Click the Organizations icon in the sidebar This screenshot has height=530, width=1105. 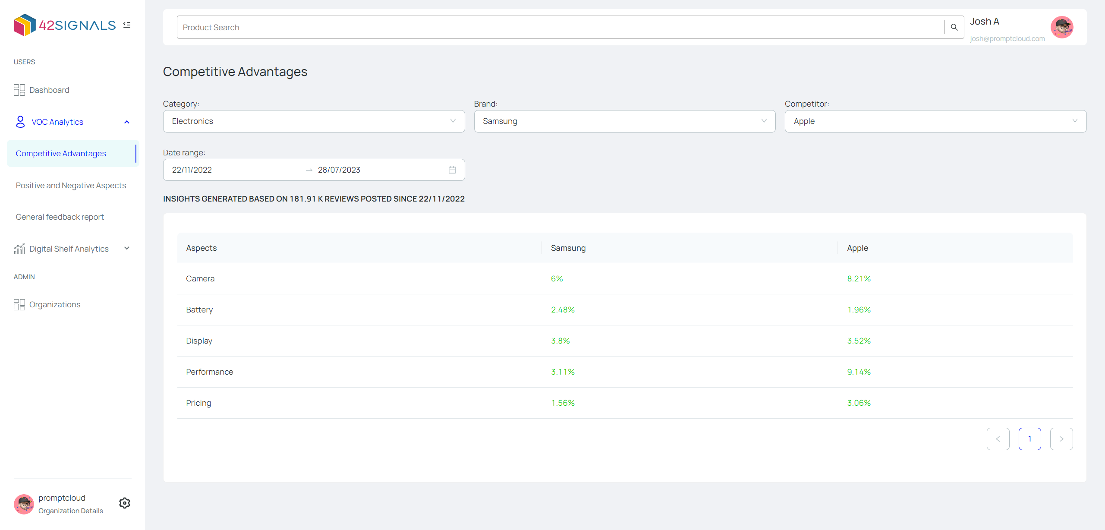click(x=19, y=304)
